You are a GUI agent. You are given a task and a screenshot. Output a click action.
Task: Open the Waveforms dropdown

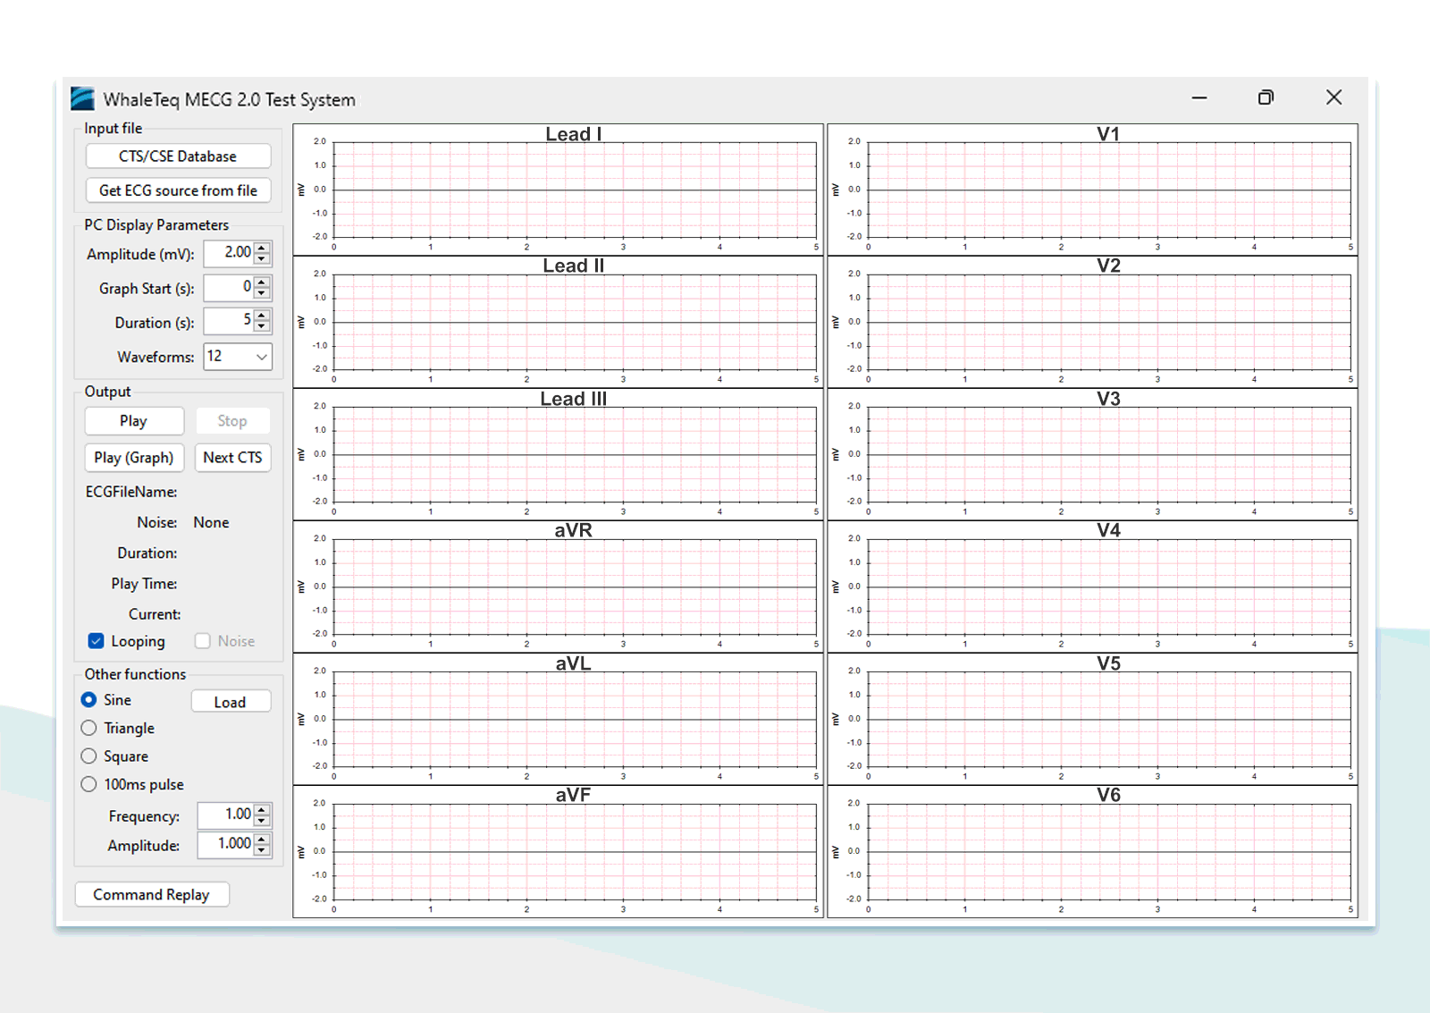point(238,357)
